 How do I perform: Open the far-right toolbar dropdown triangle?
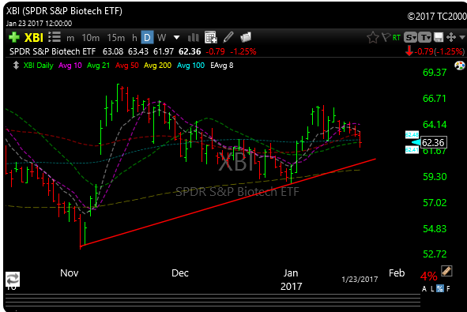(462, 37)
